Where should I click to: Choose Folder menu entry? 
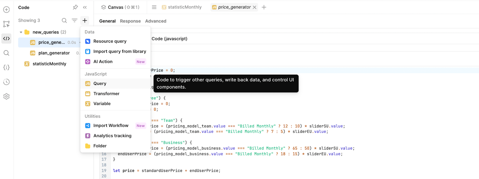click(x=115, y=146)
